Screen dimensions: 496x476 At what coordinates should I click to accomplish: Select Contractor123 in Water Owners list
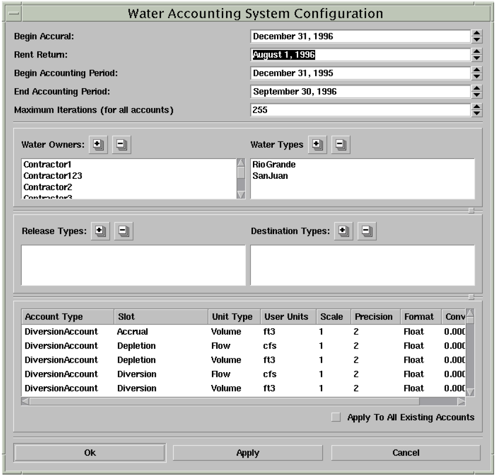point(53,176)
